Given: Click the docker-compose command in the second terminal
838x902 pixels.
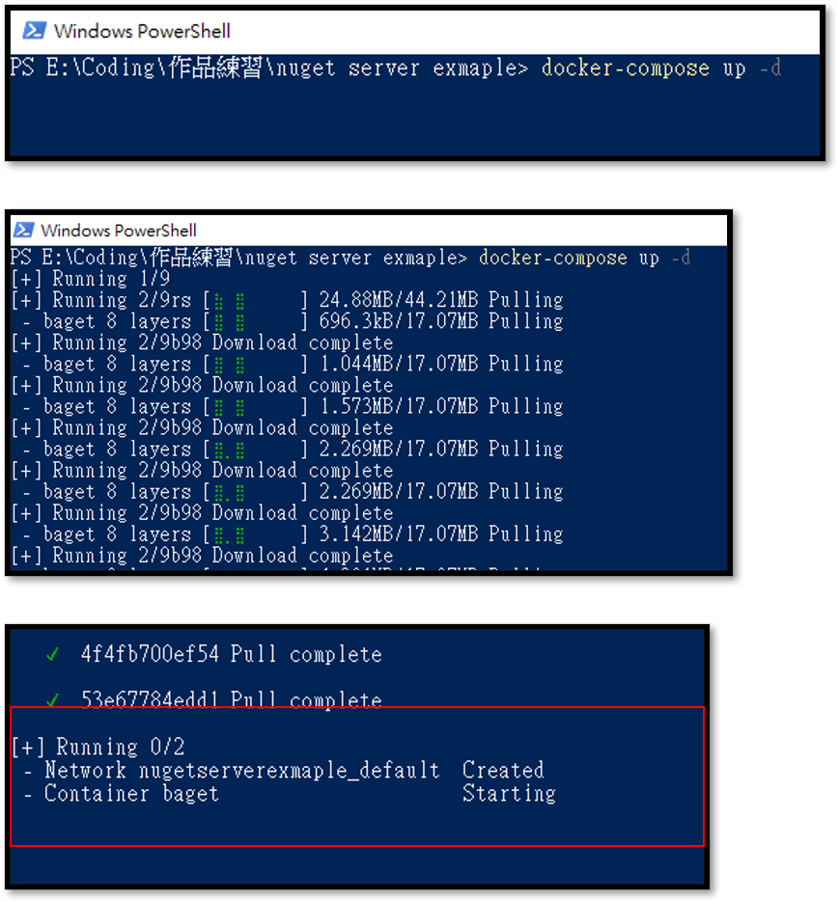Looking at the screenshot, I should 553,258.
